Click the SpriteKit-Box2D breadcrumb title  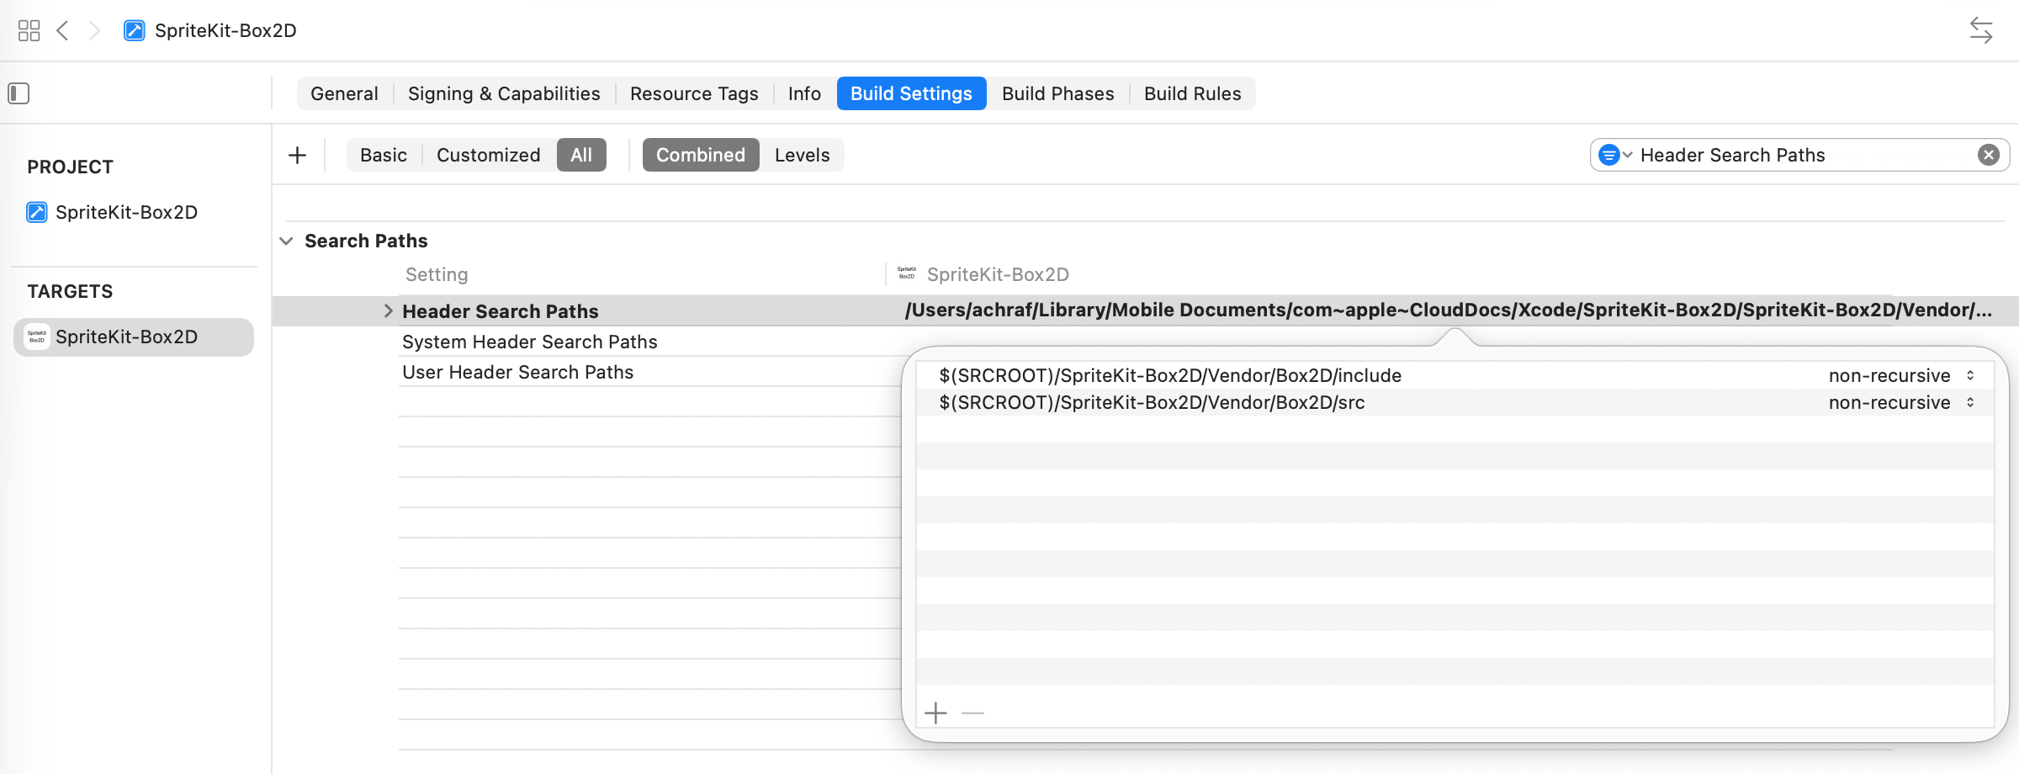[x=225, y=31]
